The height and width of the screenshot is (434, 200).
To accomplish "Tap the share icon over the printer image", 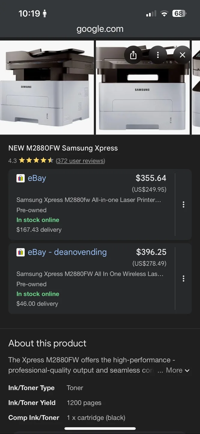I will point(133,55).
